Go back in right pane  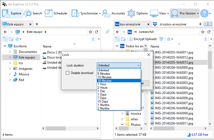117,32
